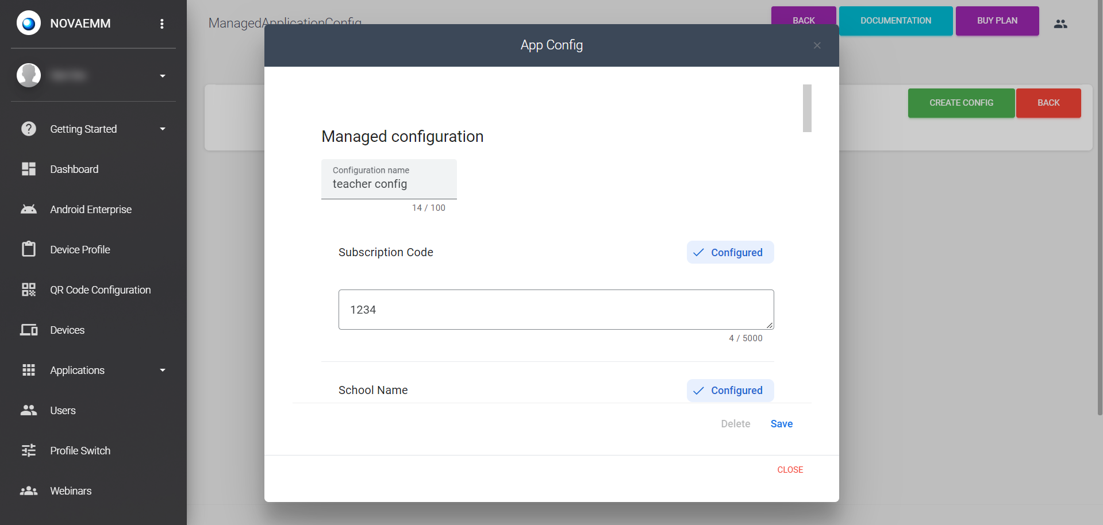The width and height of the screenshot is (1103, 525).
Task: Click the user avatar in sidebar
Action: 29,75
